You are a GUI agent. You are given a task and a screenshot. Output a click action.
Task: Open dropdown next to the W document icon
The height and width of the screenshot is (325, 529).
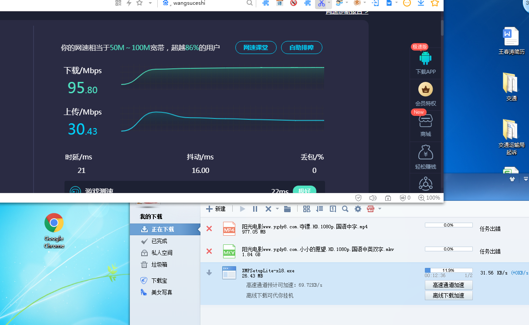click(397, 3)
